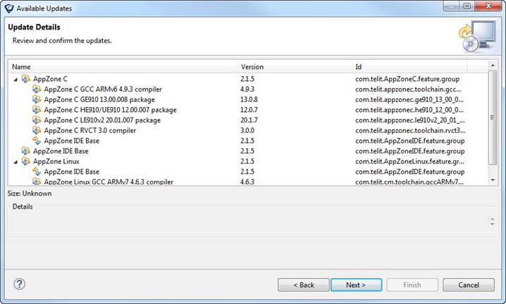Click the RVCT 3.0 compiler icon
Screen dimensions: 506x304
click(x=37, y=130)
